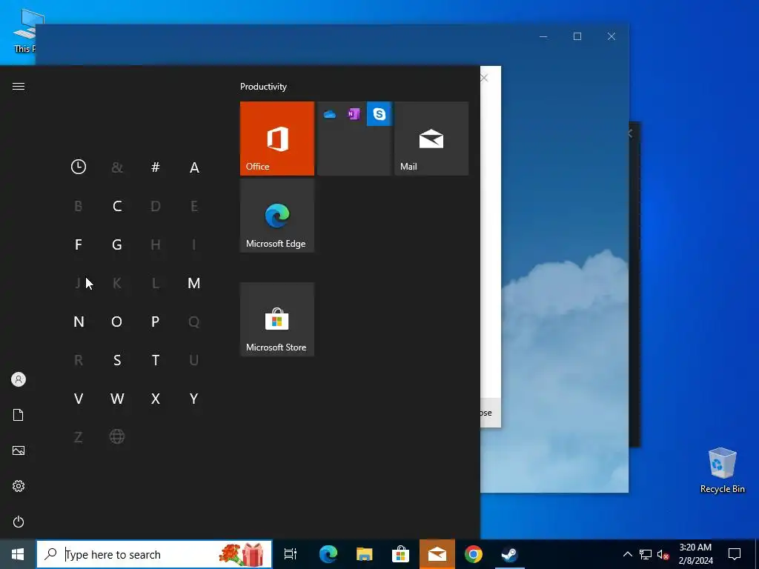Image resolution: width=759 pixels, height=569 pixels.
Task: Jump to apps starting with T
Action: [x=156, y=360]
